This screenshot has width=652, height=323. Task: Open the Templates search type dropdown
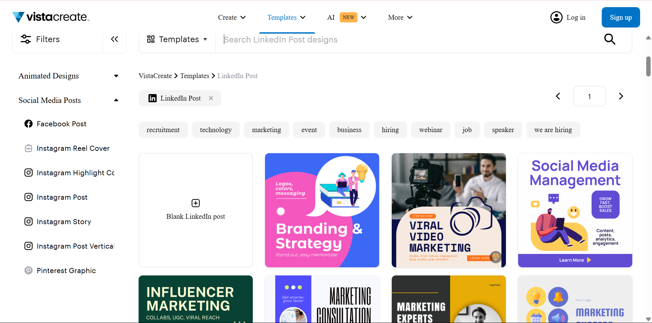tap(177, 39)
